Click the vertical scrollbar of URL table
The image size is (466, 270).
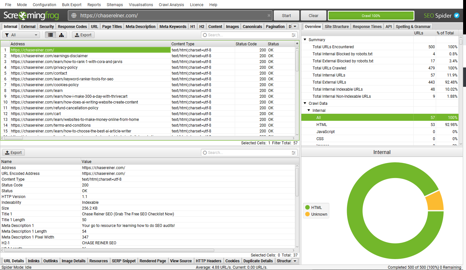click(x=297, y=61)
